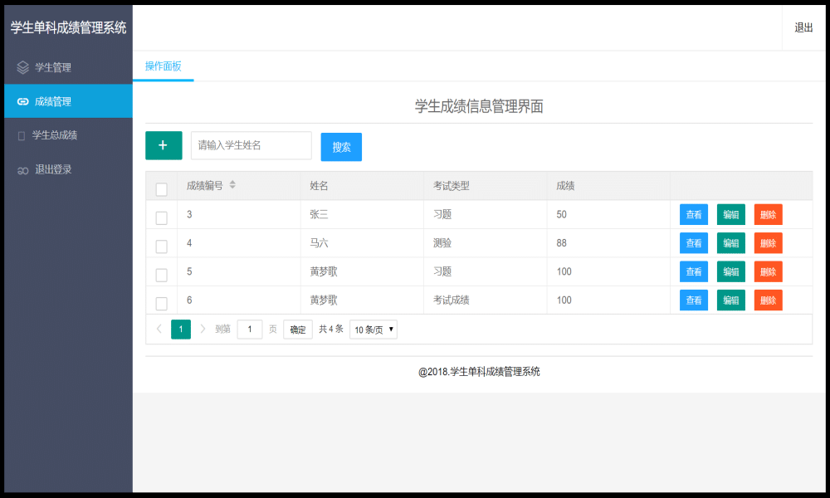The image size is (830, 498).
Task: Click the layers icon beside 学生管理
Action: [x=22, y=67]
